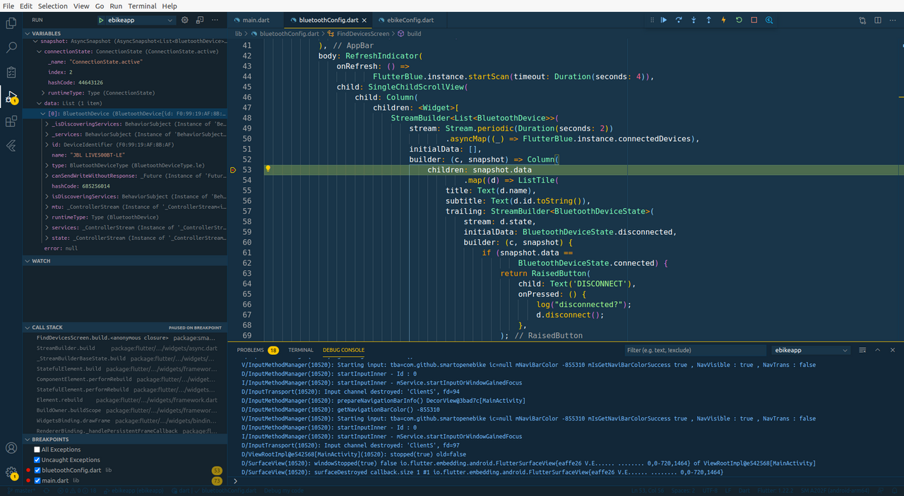The image size is (904, 496).
Task: Click the debug console REPL input prompt
Action: coord(569,481)
